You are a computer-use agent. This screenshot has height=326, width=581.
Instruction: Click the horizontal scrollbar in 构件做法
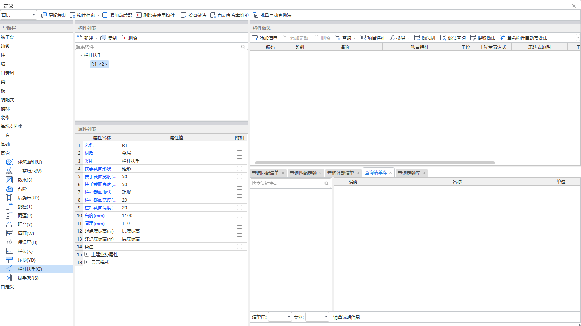tap(375, 163)
